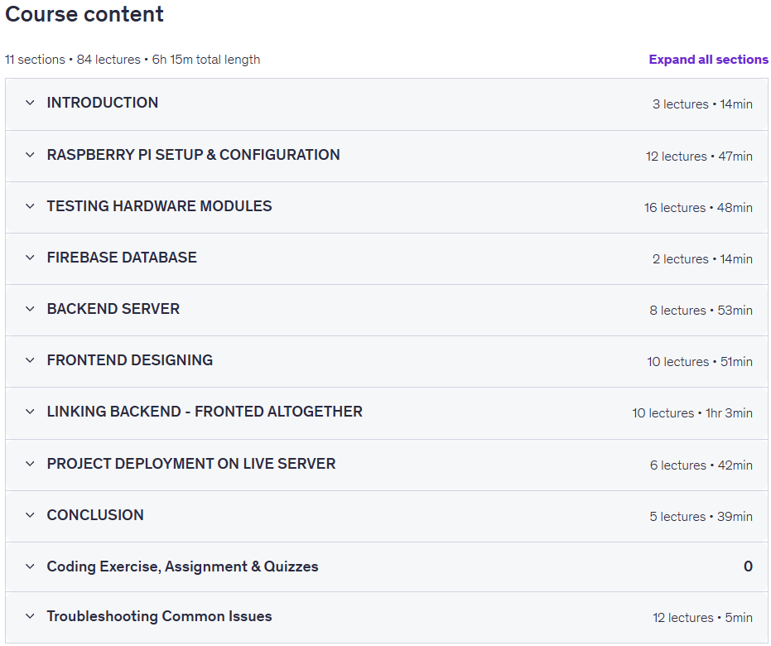Select FIREBASE DATABASE section heading

(122, 258)
